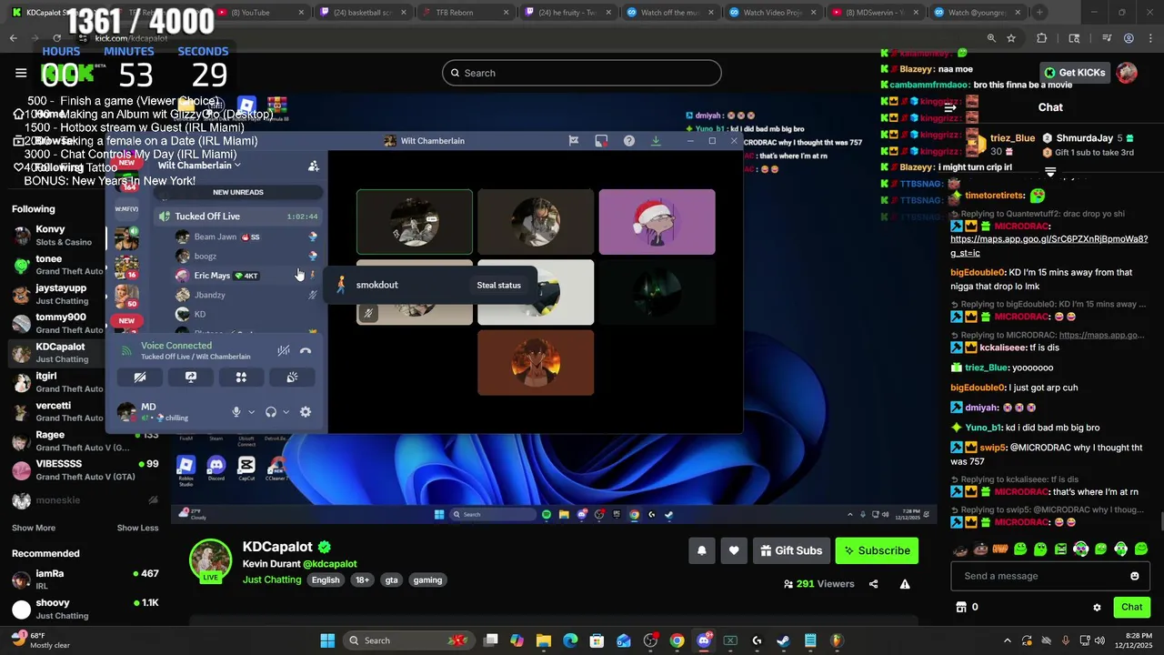Click the 18+ tag

tap(362, 579)
